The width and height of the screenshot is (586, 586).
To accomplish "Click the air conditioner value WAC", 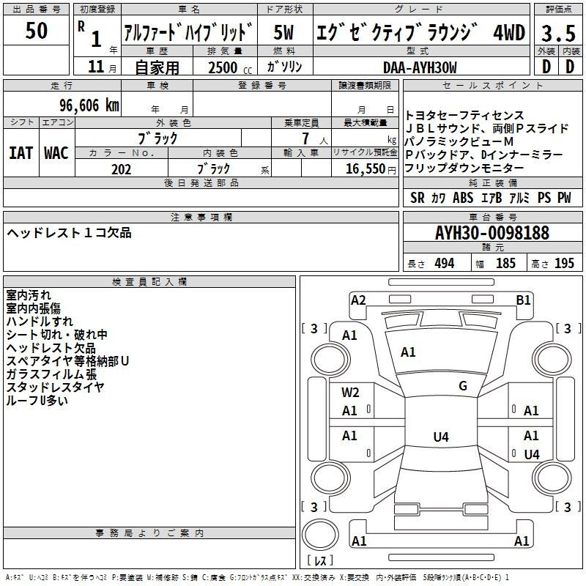I will (x=56, y=153).
